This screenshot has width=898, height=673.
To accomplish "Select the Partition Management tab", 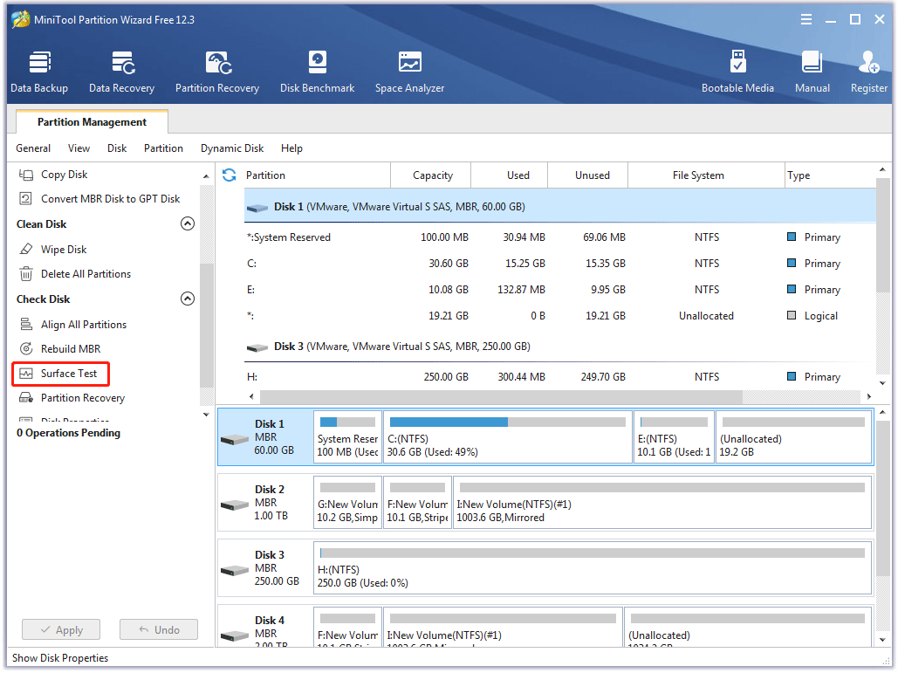I will coord(92,121).
